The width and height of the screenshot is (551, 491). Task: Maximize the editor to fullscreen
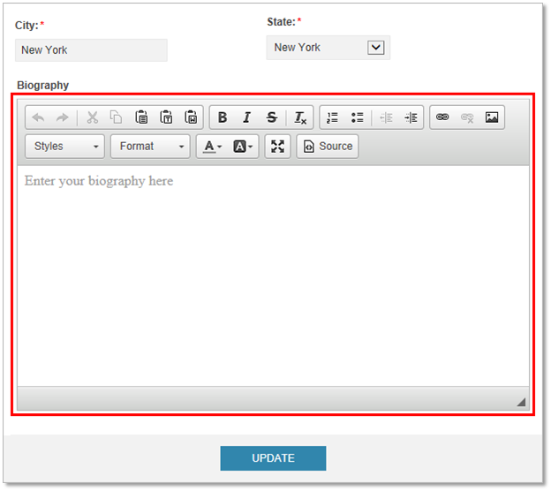pyautogui.click(x=278, y=147)
